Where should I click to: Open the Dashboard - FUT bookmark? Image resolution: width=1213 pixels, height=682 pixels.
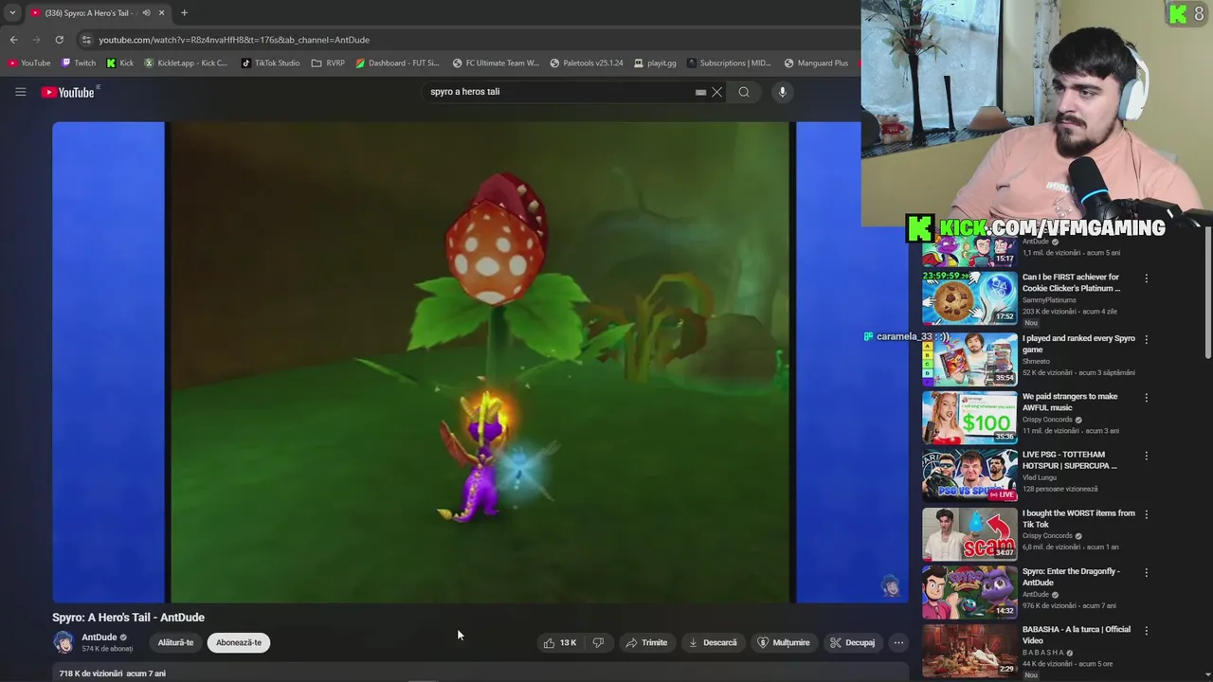[x=397, y=63]
